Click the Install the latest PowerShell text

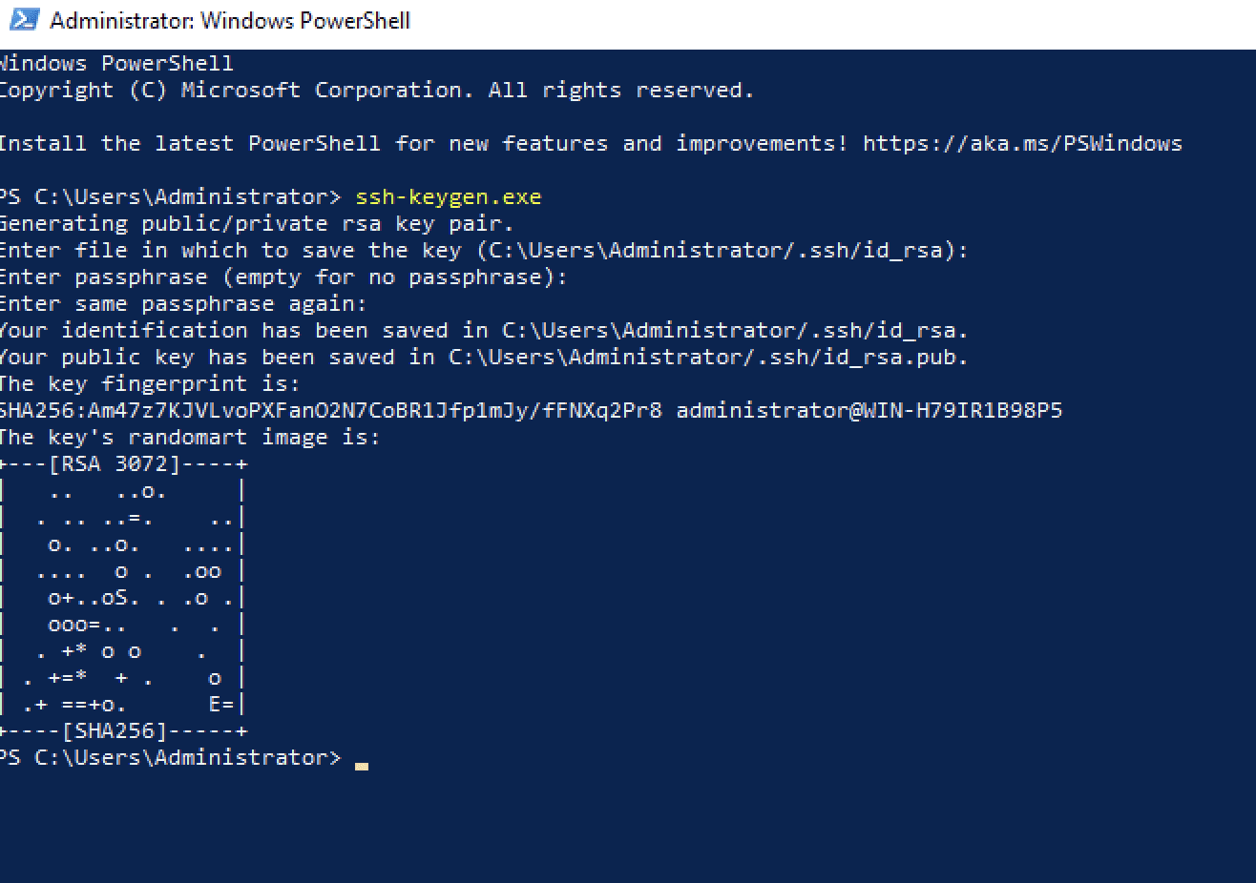[190, 144]
